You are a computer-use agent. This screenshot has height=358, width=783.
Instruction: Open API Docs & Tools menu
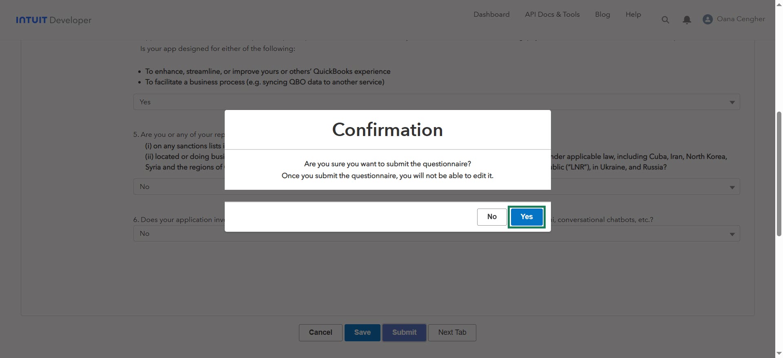click(x=552, y=14)
